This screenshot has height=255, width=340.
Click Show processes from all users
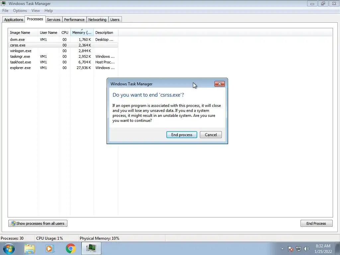tap(38, 223)
